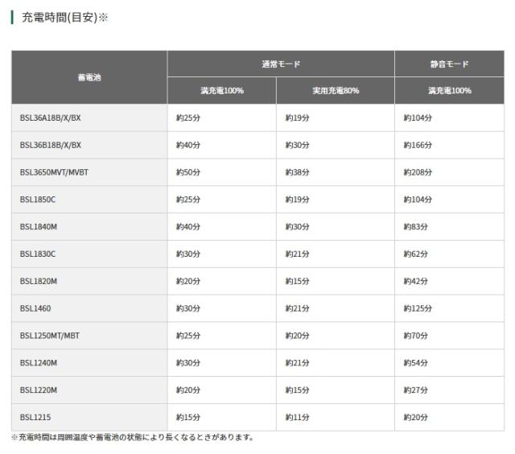515x454 pixels.
Task: Select 約21分 in the BSL1460 row
Action: [297, 309]
